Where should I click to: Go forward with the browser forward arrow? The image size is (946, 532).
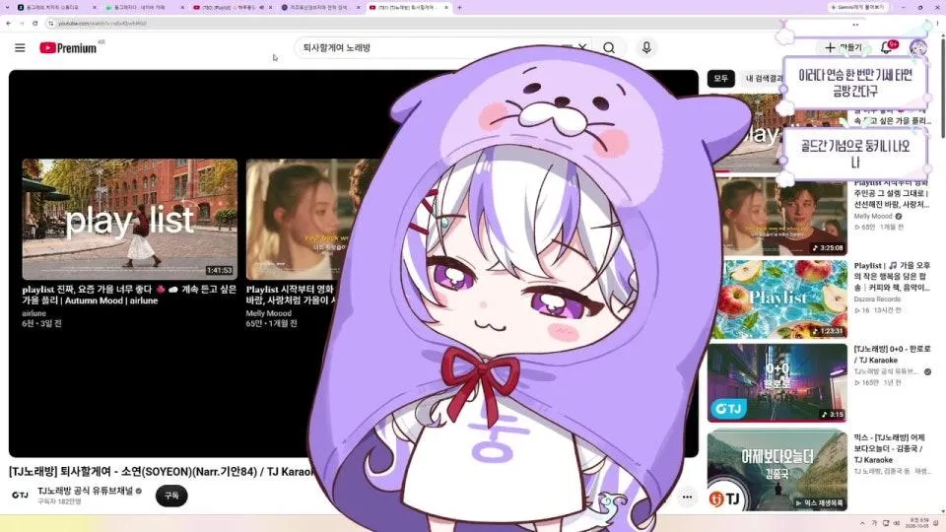click(x=22, y=23)
